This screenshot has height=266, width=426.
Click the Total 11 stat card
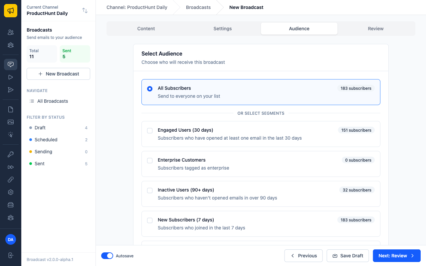(42, 54)
